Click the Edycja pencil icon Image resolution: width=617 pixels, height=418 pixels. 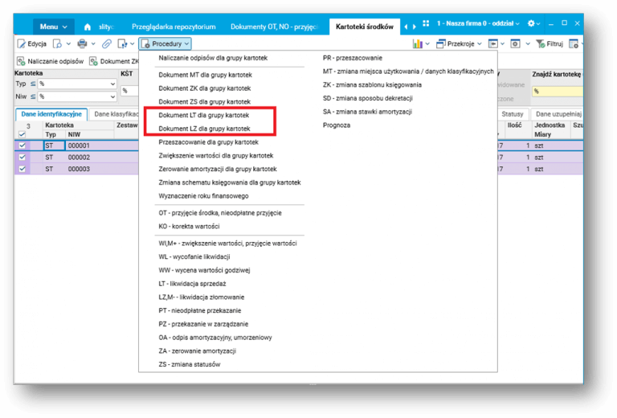click(21, 43)
